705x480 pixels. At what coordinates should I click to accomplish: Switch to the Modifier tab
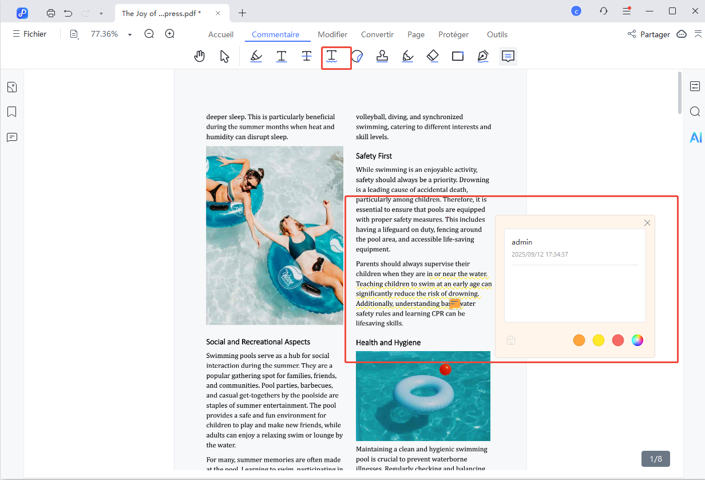click(332, 34)
